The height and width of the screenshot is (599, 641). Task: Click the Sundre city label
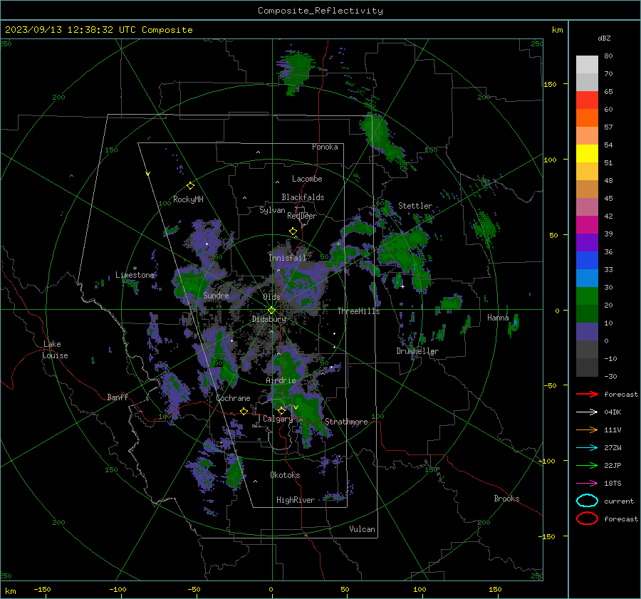click(x=216, y=295)
